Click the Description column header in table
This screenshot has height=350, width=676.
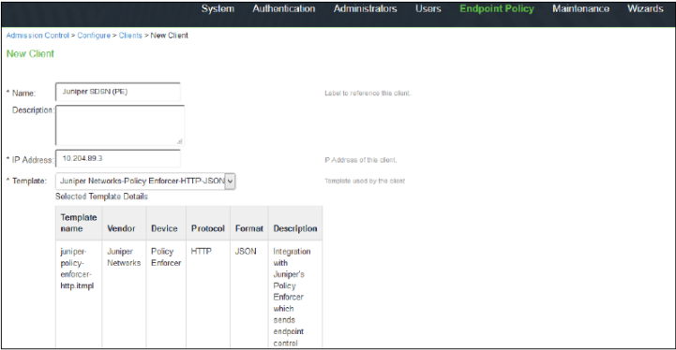[x=295, y=223]
